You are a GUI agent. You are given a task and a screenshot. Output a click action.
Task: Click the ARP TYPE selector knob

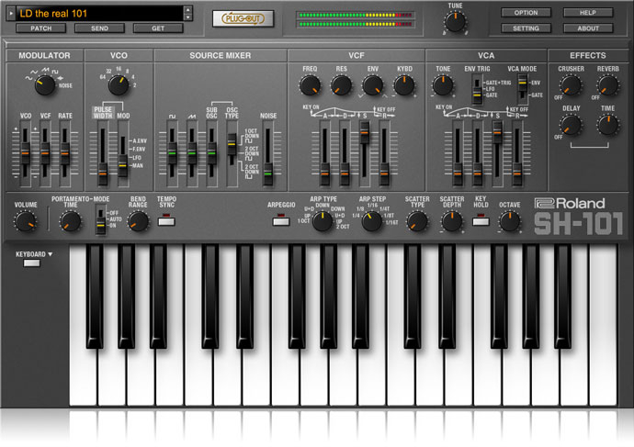[x=323, y=220]
